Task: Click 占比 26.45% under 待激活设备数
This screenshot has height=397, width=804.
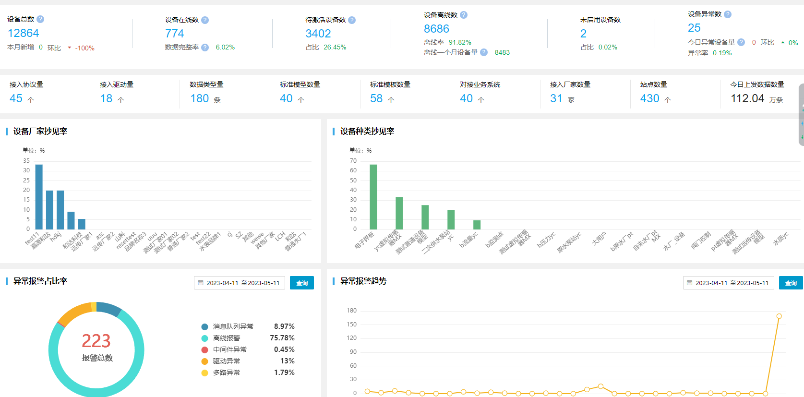Action: click(335, 47)
